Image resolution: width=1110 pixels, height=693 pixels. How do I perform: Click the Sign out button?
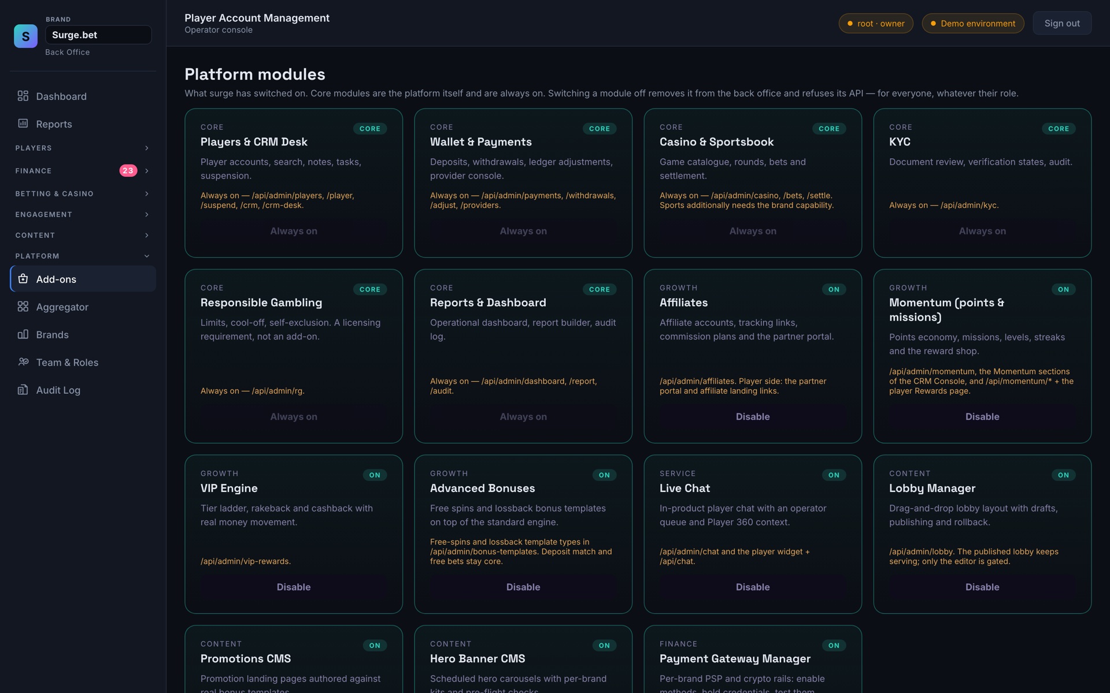click(1062, 23)
